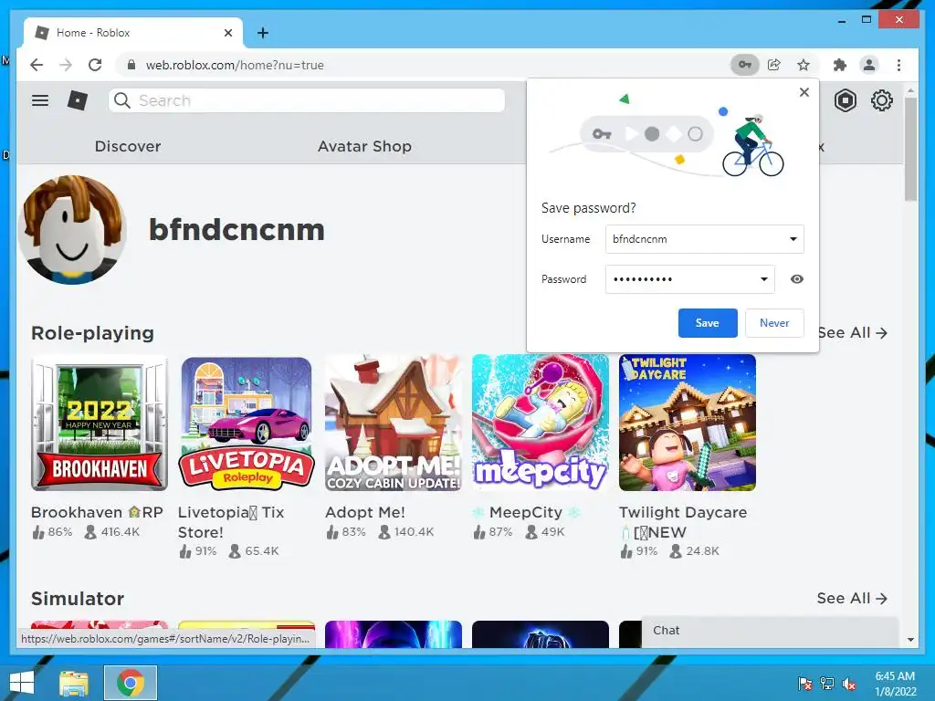The height and width of the screenshot is (701, 935).
Task: Click the Role-playing section title
Action: tap(92, 332)
